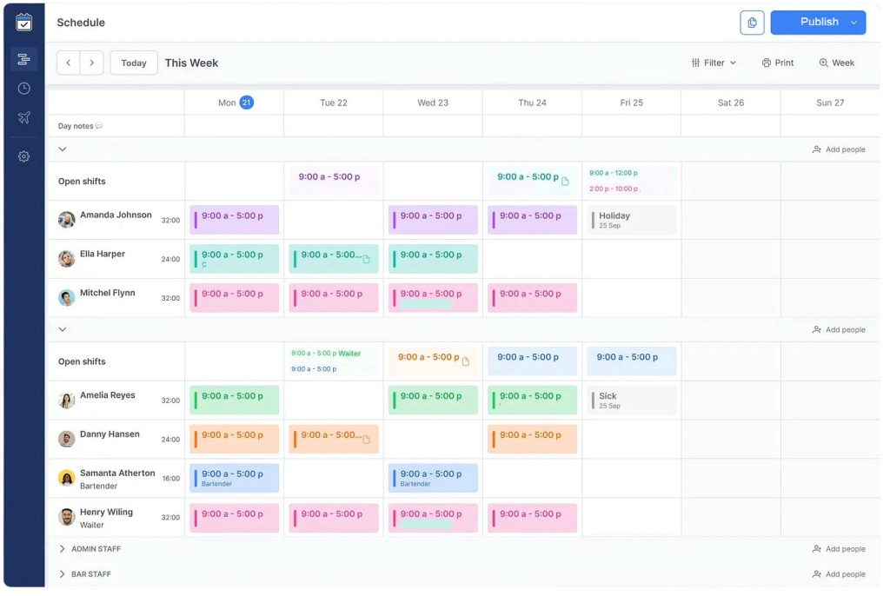
Task: Open Henry Wiling's Thursday shift
Action: 533,518
